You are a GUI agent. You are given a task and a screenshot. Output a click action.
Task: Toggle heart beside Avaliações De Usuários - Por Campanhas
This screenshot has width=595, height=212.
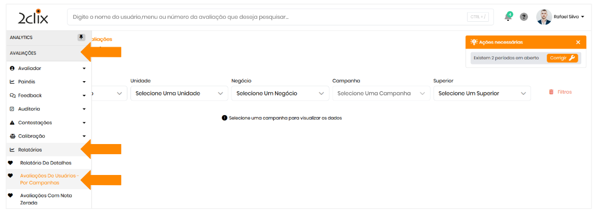pyautogui.click(x=11, y=175)
